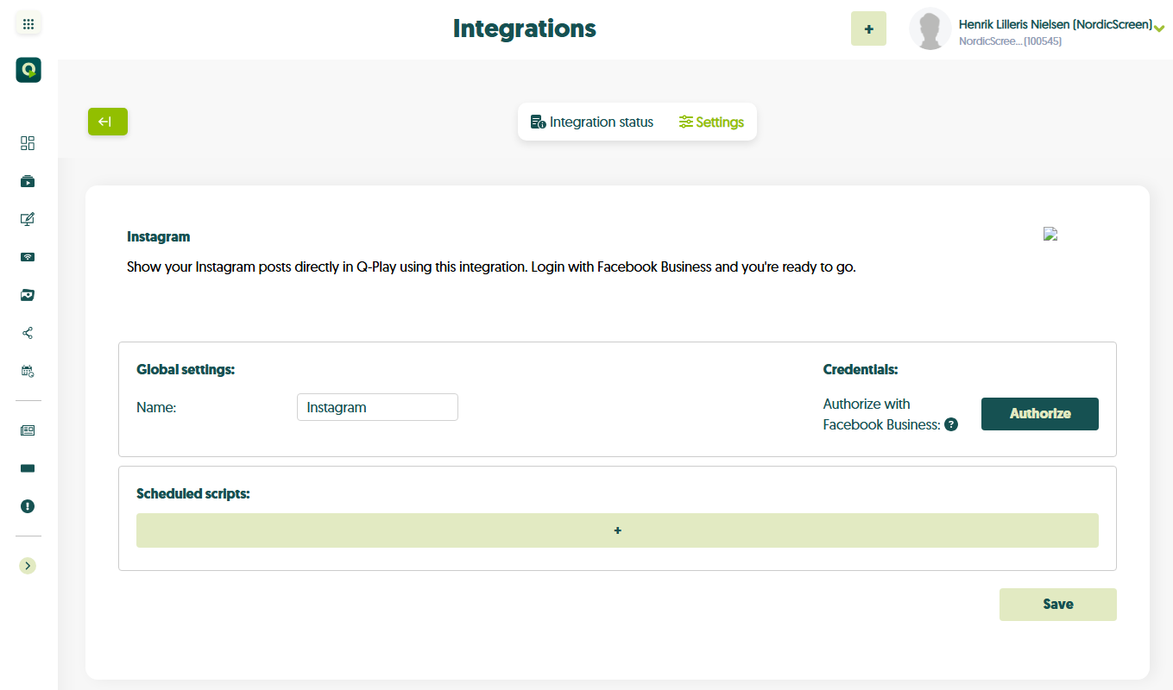Open the dashboard icon in sidebar

coord(28,143)
